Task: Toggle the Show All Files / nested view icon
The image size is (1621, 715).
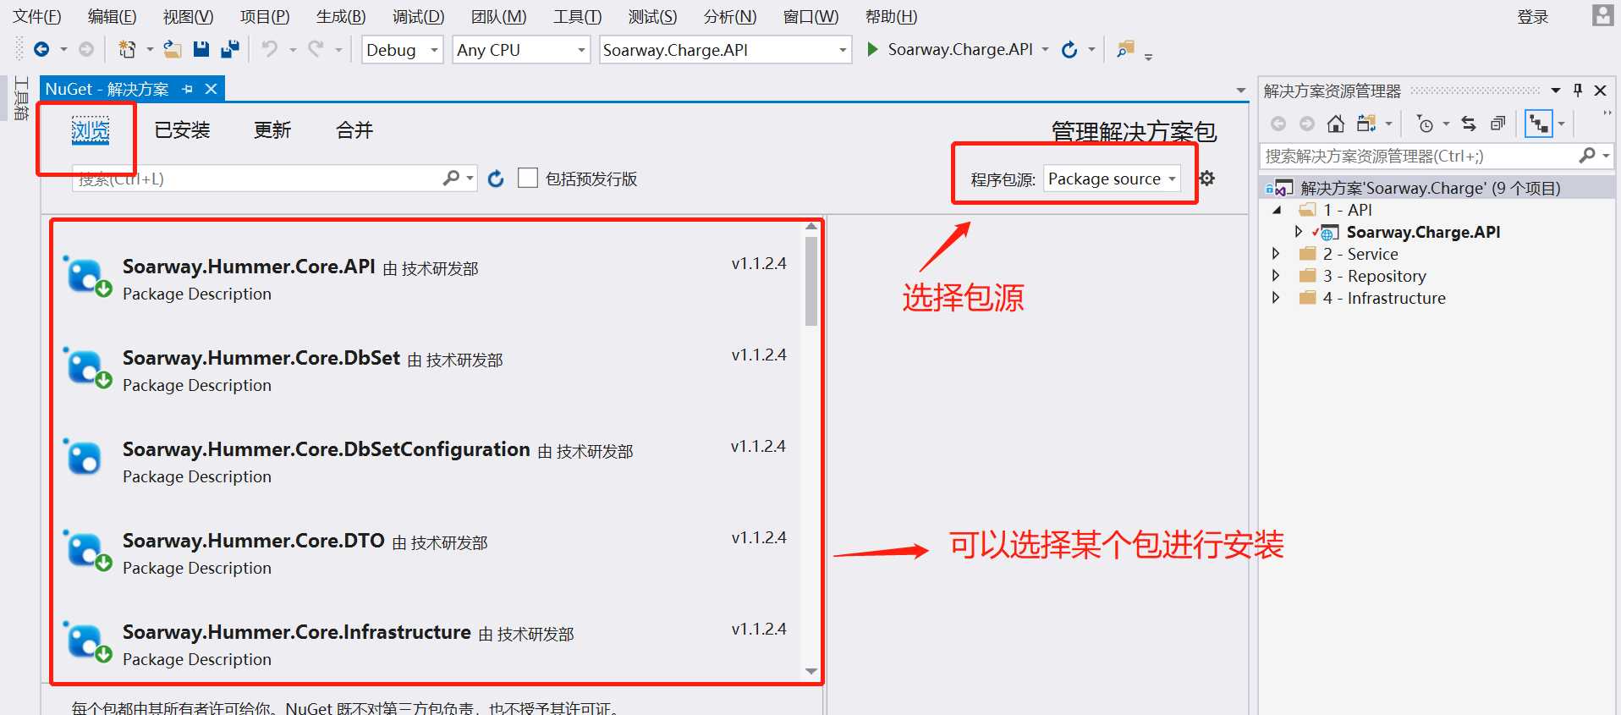Action: [x=1538, y=124]
